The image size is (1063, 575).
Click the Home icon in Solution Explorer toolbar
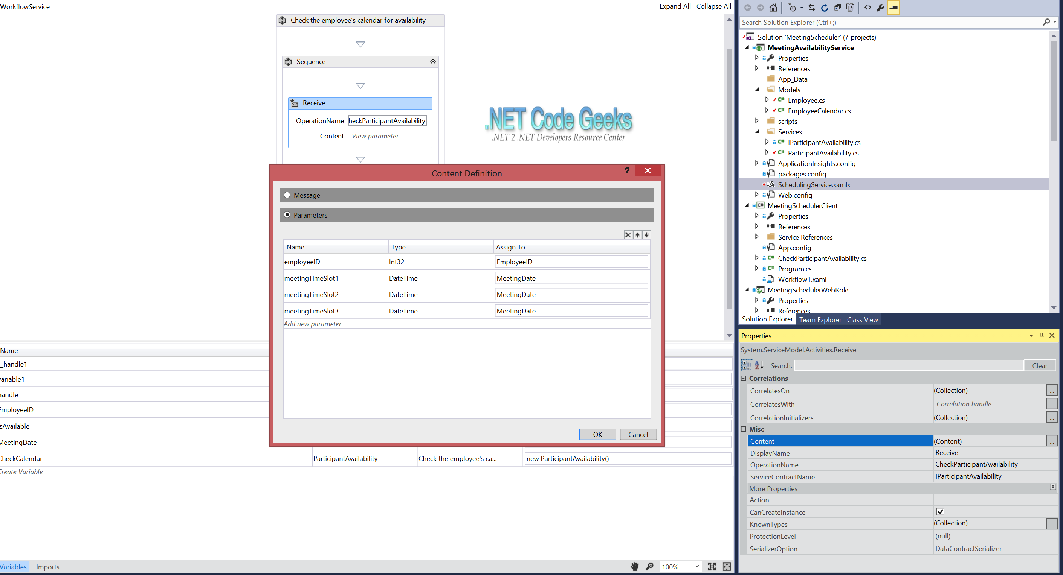pos(773,8)
